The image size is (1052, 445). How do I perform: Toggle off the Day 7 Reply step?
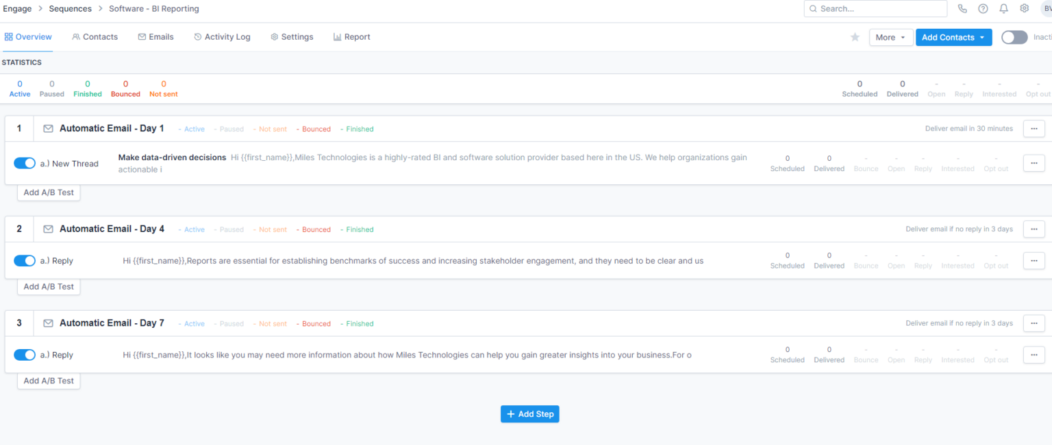click(25, 355)
